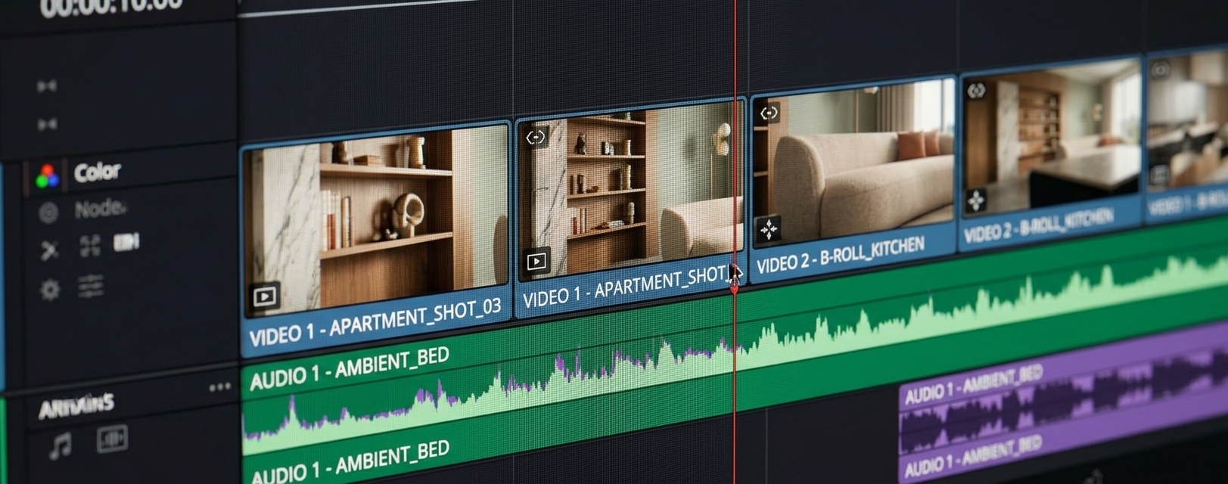Select the "VIDEO 1 - APARTMENT_SHOT_03" clip label
1228x484 pixels.
tap(375, 321)
